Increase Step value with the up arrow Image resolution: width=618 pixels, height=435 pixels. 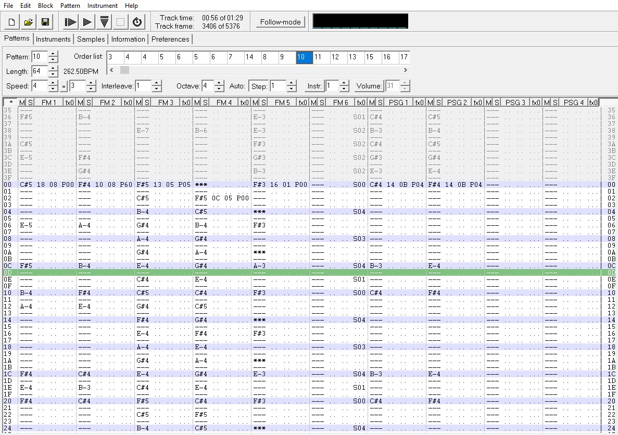tap(291, 83)
